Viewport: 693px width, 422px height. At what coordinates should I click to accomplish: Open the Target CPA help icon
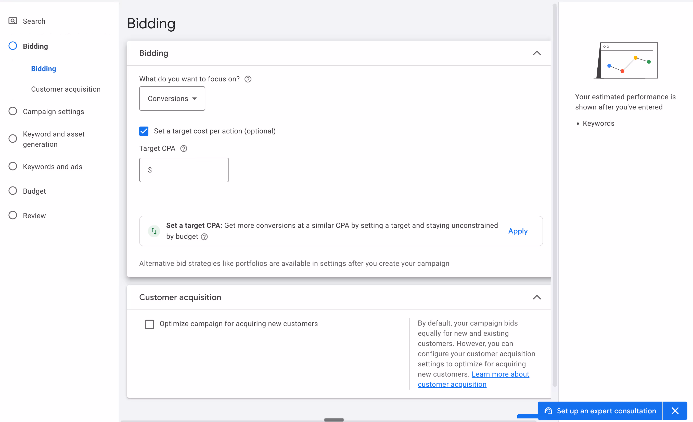coord(184,148)
